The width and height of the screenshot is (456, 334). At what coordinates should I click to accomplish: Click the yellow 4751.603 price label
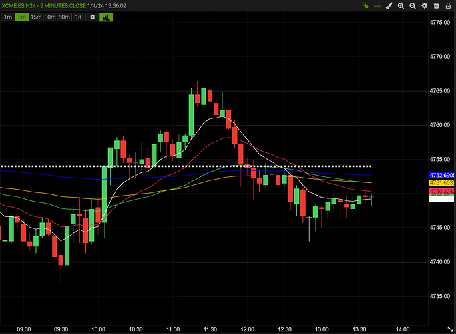point(441,183)
